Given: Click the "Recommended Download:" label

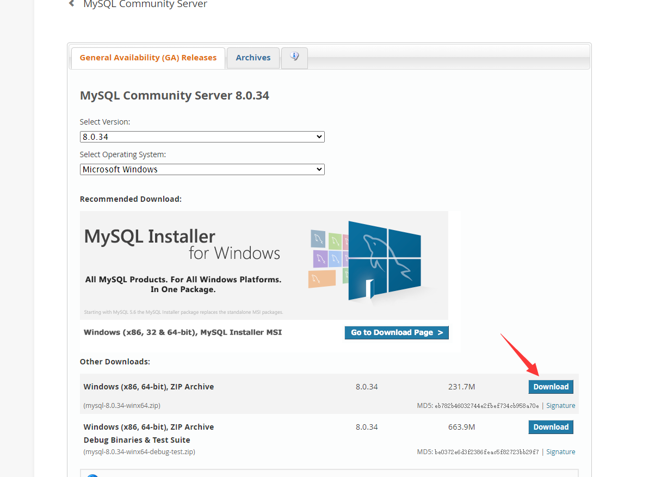Looking at the screenshot, I should (131, 199).
